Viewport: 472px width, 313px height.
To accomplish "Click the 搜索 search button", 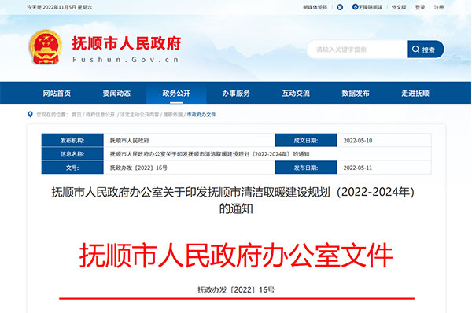I will [x=426, y=50].
